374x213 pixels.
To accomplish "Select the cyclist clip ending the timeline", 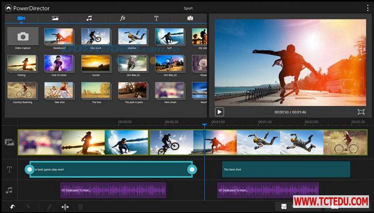I will (345, 143).
